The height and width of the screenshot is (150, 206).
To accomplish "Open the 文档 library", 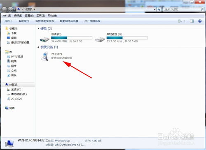I will tap(14, 71).
